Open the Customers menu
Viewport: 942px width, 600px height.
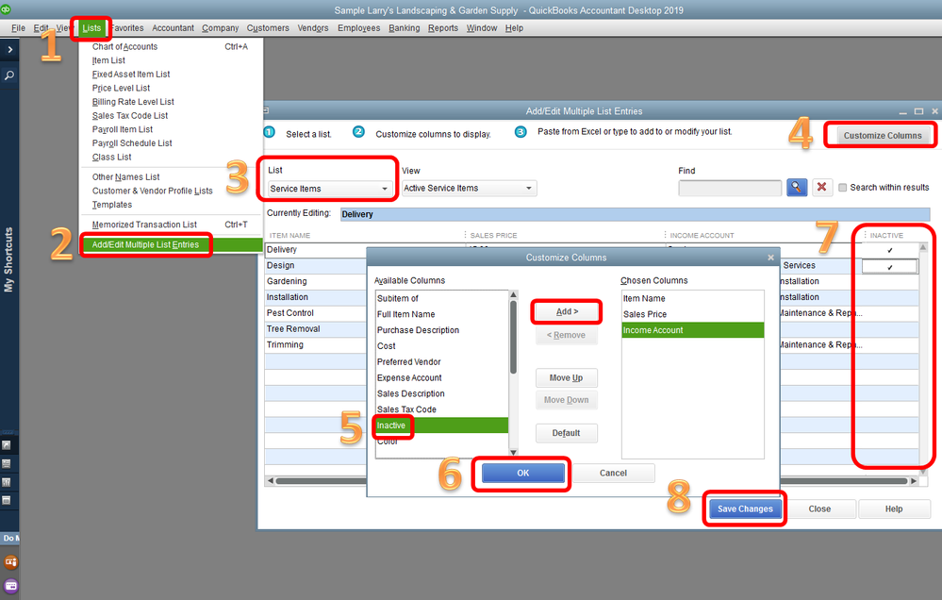click(268, 27)
